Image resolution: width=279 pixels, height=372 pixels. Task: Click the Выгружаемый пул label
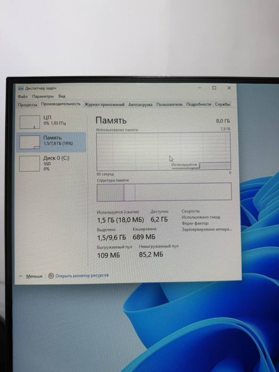pyautogui.click(x=114, y=247)
